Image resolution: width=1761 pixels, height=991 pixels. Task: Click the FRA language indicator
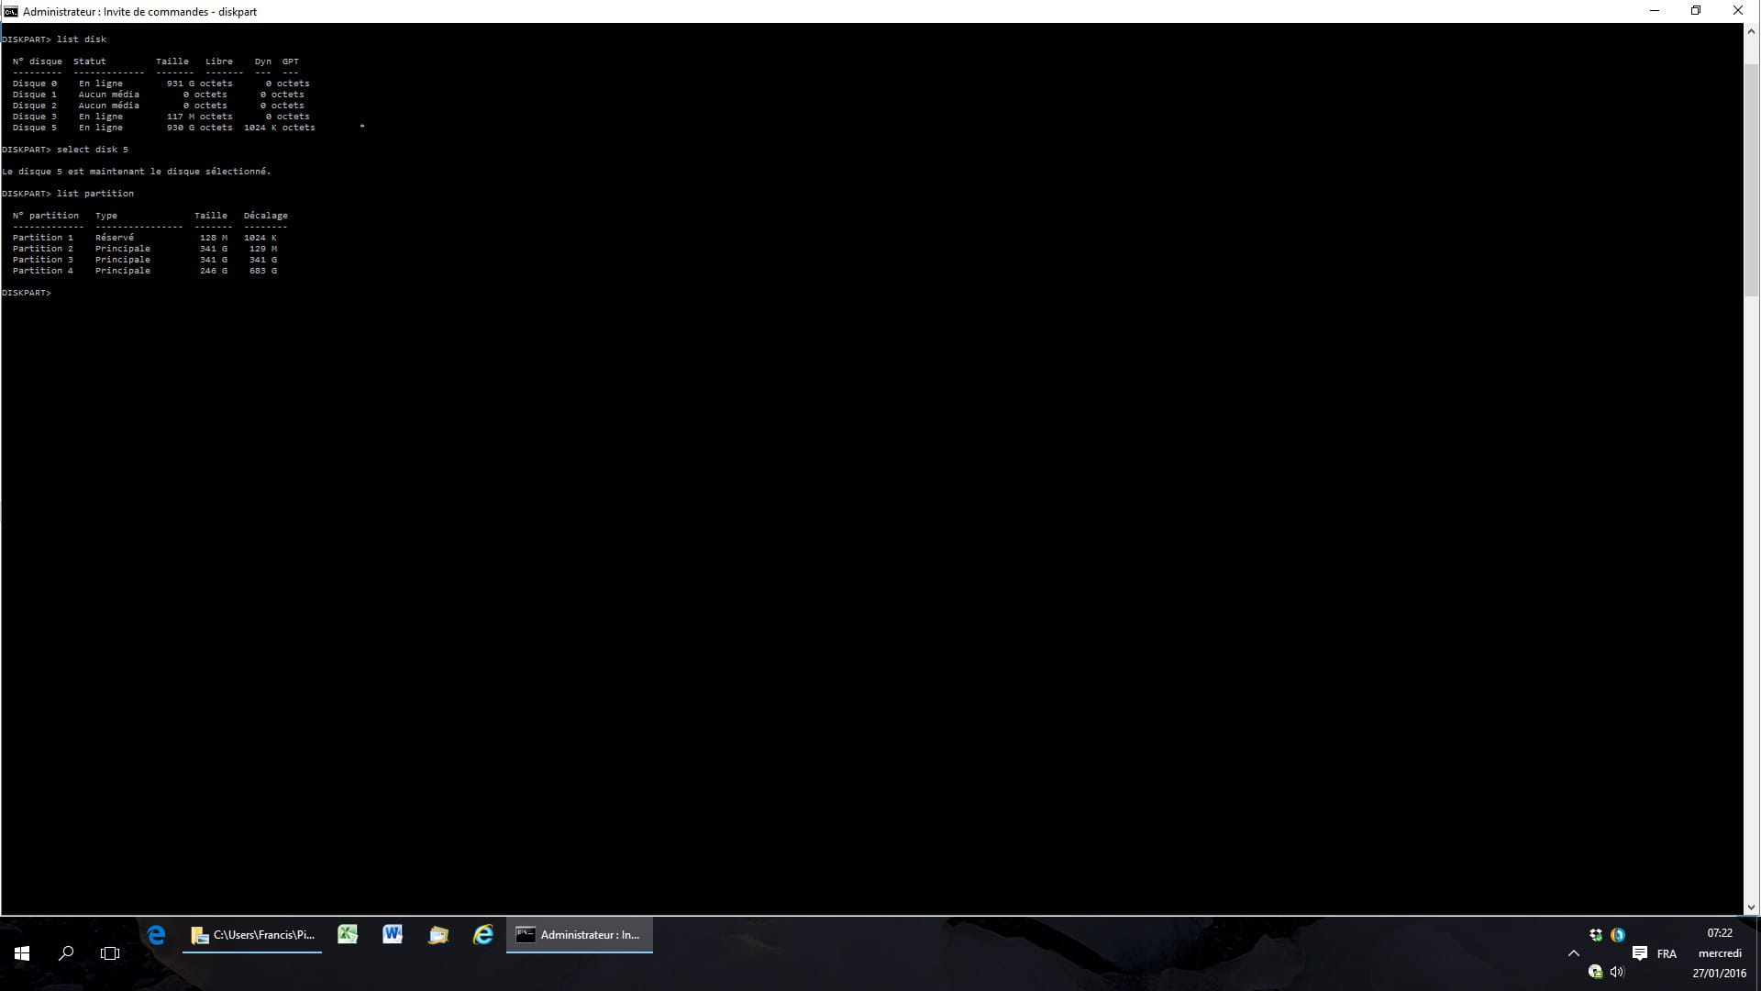(1667, 953)
